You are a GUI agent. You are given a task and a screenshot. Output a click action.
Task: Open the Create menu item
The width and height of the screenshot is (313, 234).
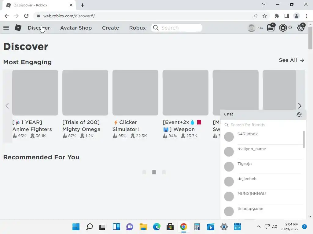[110, 28]
